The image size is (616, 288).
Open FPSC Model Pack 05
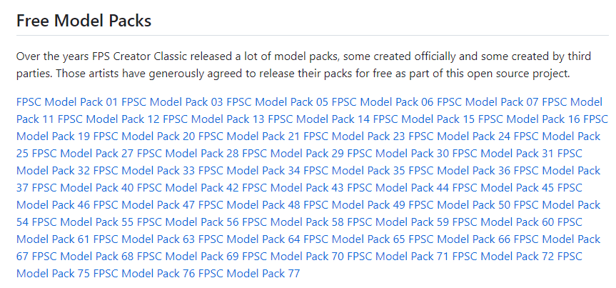tap(277, 101)
